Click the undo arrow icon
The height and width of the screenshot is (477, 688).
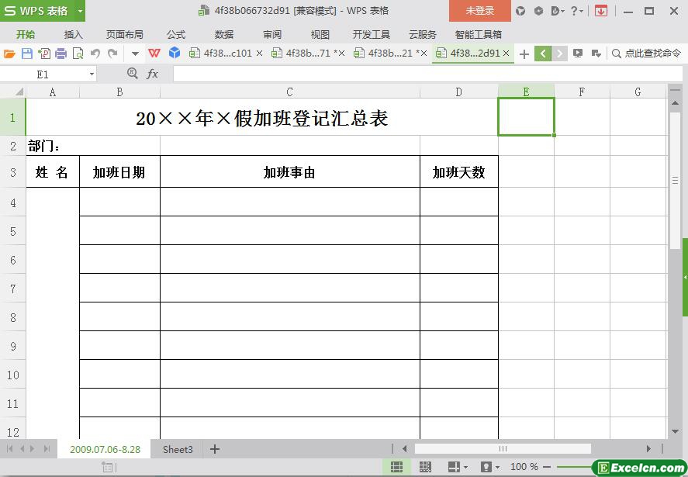point(95,54)
